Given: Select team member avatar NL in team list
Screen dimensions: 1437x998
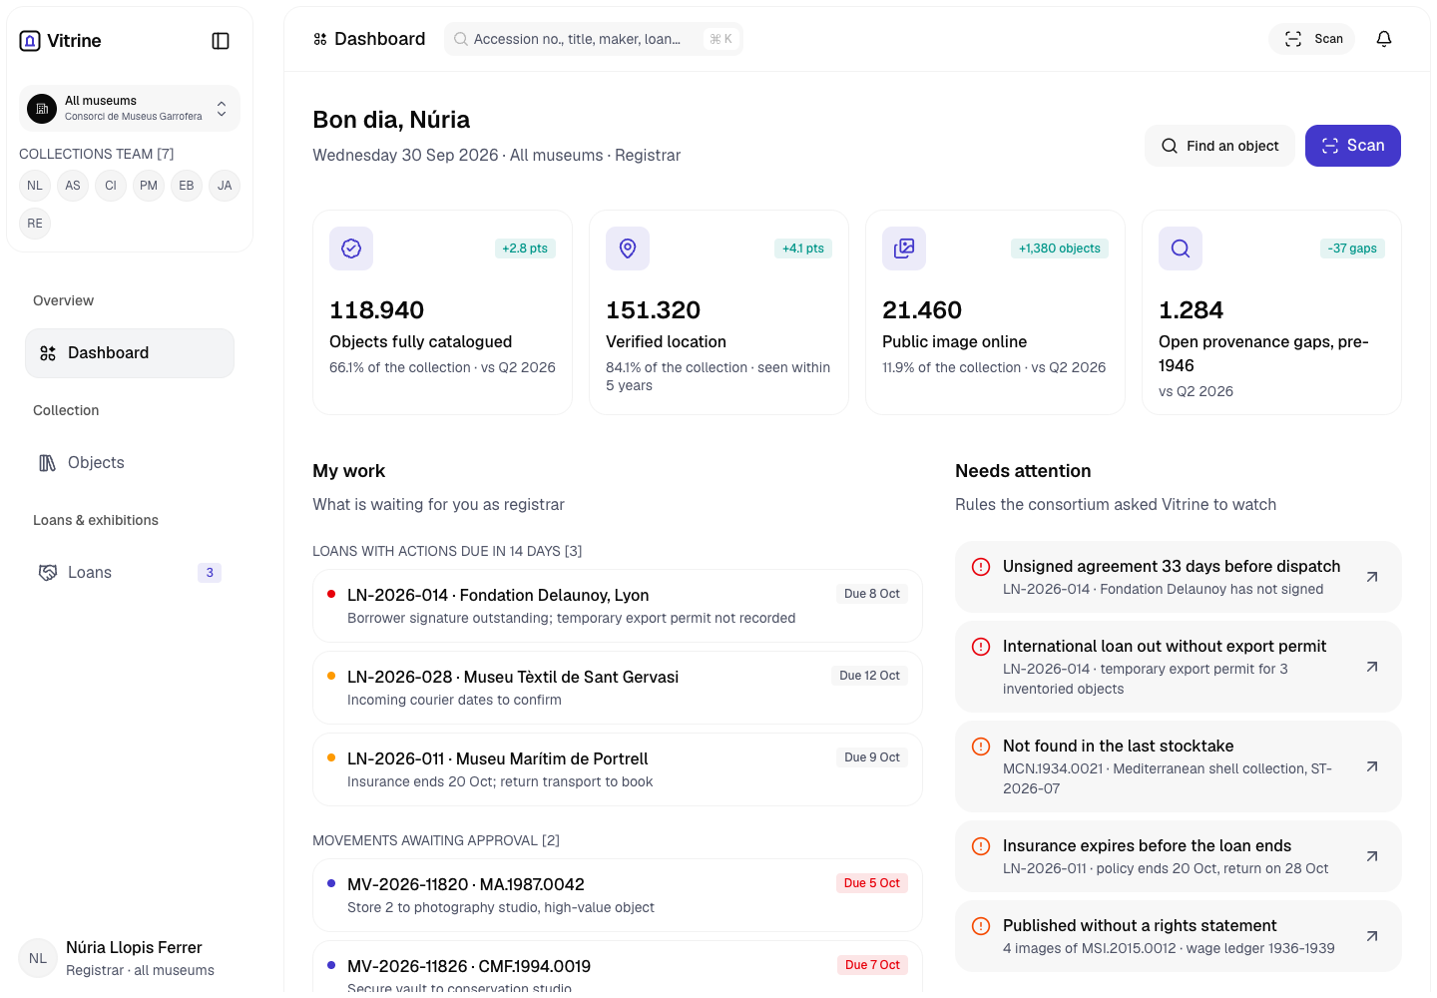Looking at the screenshot, I should coord(35,186).
